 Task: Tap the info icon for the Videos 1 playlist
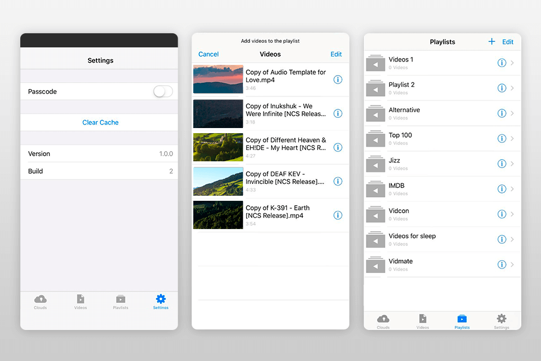pyautogui.click(x=502, y=63)
